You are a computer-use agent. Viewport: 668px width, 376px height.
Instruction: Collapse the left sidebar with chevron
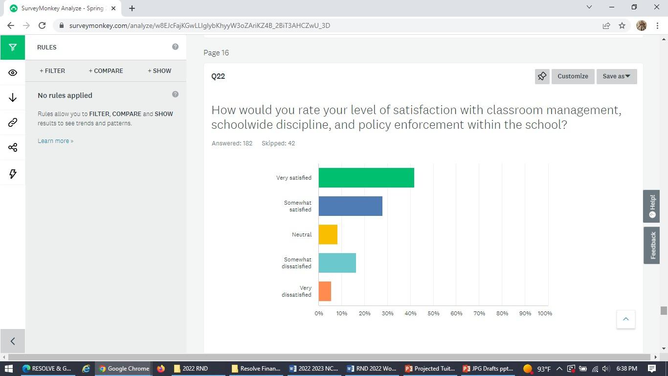[x=13, y=341]
